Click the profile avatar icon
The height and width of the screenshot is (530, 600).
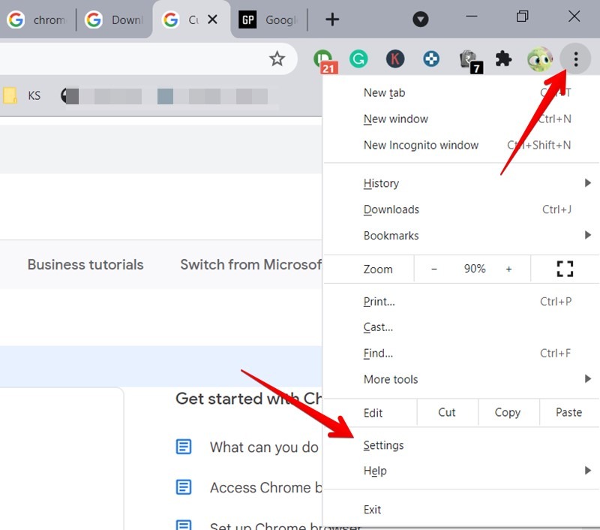click(x=539, y=59)
